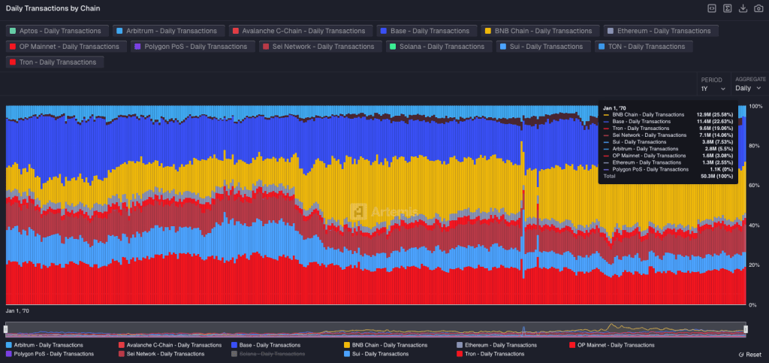This screenshot has height=363, width=769.
Task: Take a chart screenshot with camera icon
Action: (x=757, y=8)
